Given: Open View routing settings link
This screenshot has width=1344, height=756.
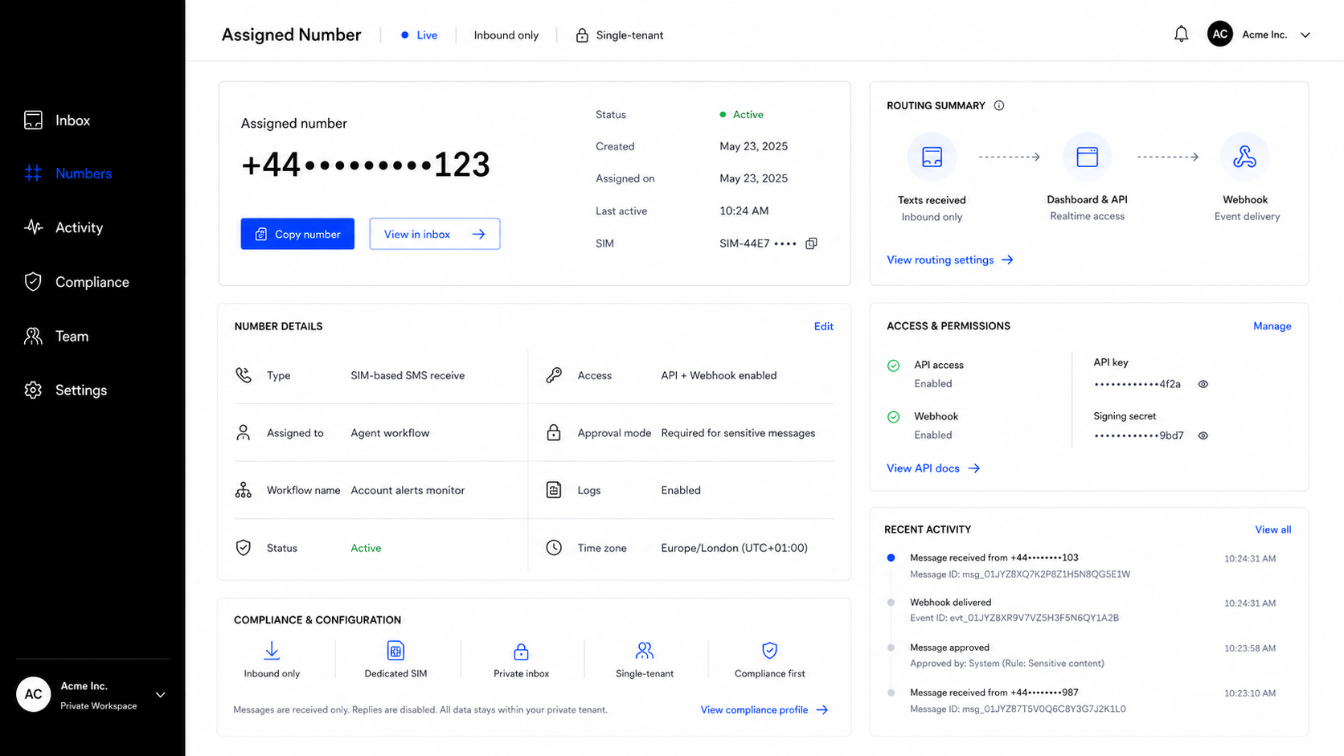Looking at the screenshot, I should tap(950, 260).
